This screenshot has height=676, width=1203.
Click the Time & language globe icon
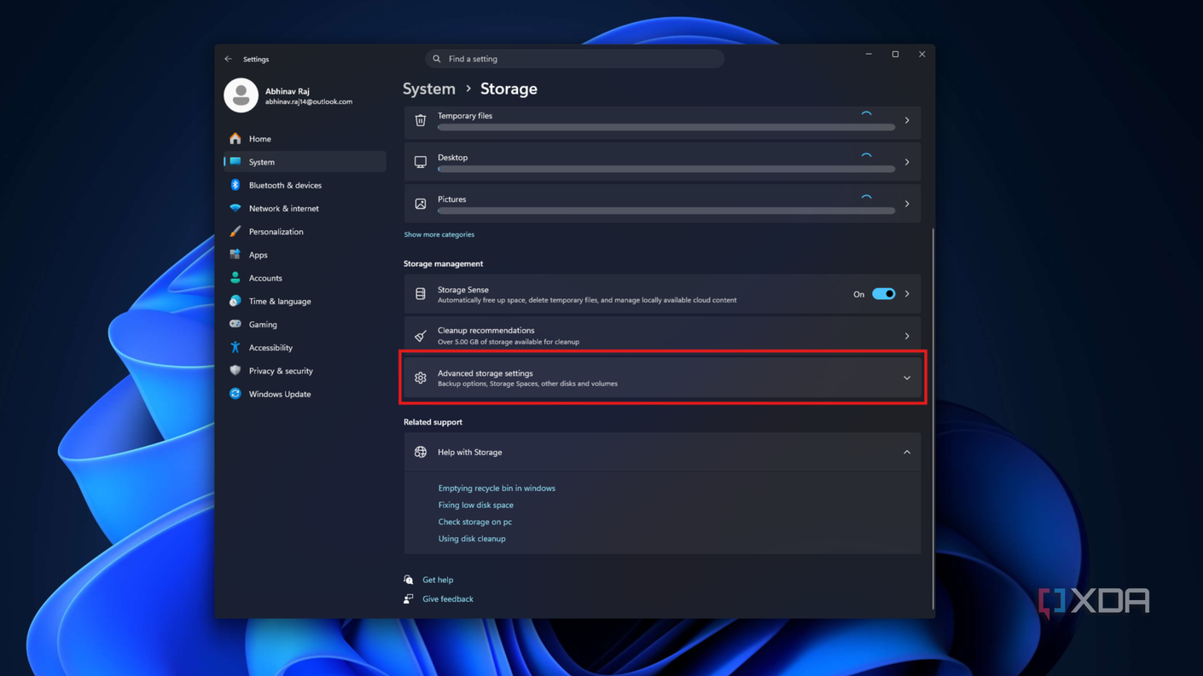(235, 301)
